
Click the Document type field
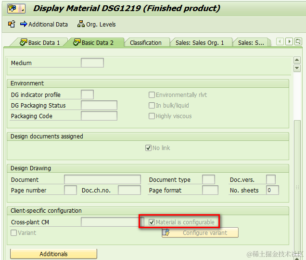coord(209,179)
